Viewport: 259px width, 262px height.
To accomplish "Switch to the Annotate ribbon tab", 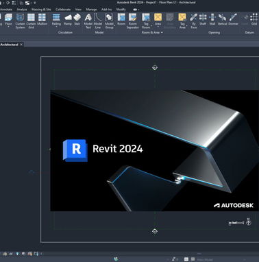I will [x=6, y=10].
